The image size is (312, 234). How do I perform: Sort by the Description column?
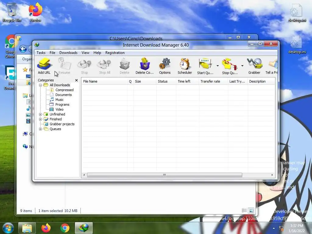[261, 81]
